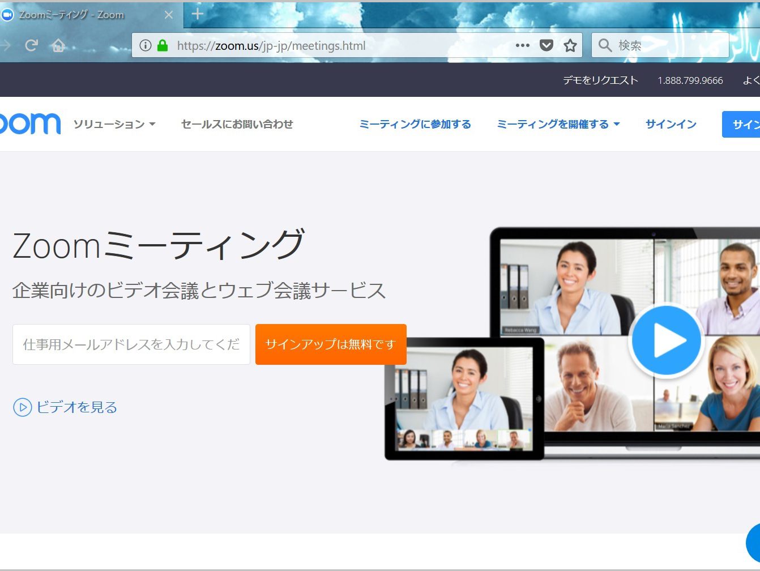Click the phone number 1.888.799.9666
Screen dimensions: 760x571
pos(690,80)
